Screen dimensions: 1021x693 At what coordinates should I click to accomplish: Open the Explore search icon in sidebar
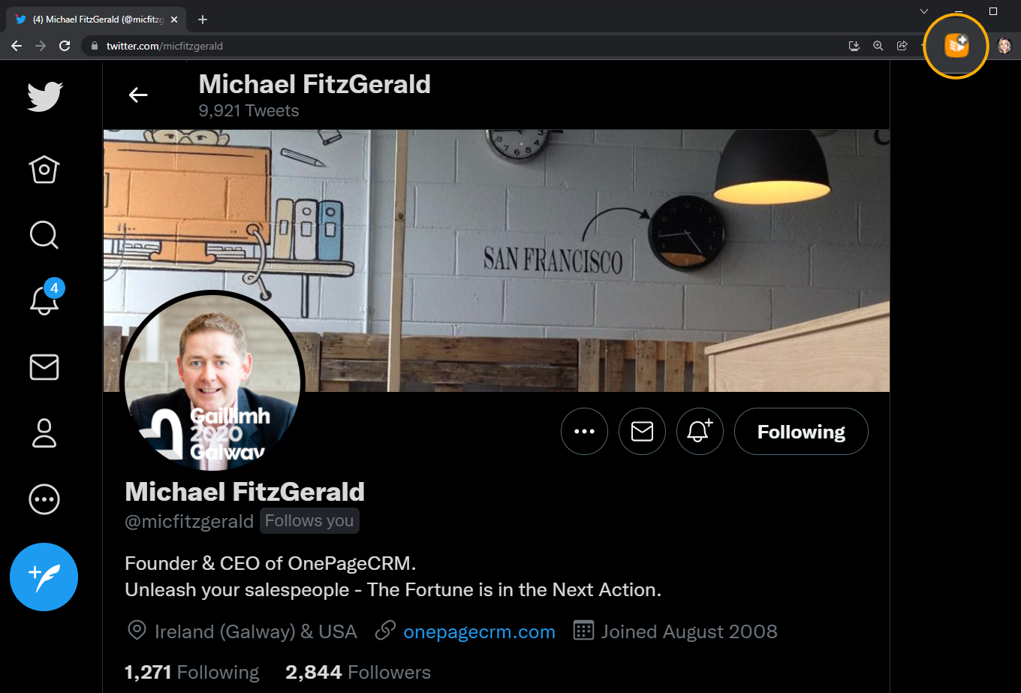point(44,234)
